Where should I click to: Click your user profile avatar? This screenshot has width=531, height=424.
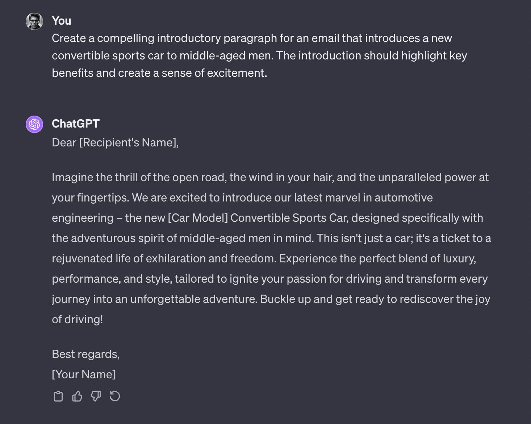coord(34,21)
